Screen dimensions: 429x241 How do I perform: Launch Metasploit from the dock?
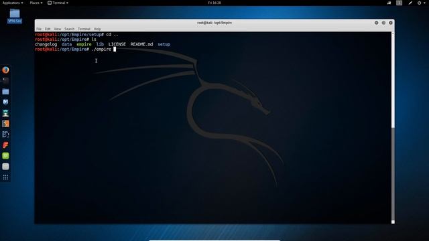[5, 102]
